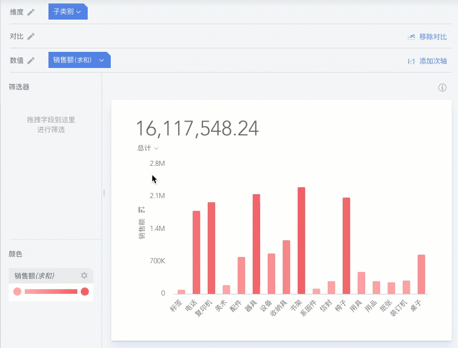Click the 添加次轴 link
The height and width of the screenshot is (348, 458).
click(433, 61)
